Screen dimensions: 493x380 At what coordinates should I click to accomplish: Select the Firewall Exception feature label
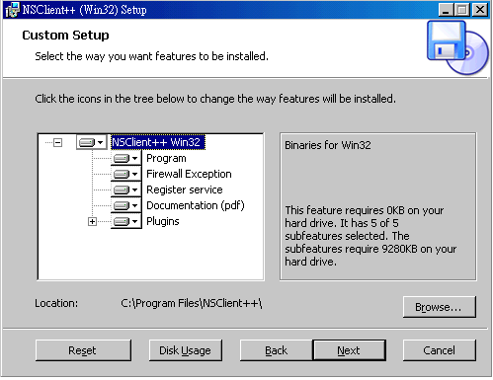[x=189, y=174]
